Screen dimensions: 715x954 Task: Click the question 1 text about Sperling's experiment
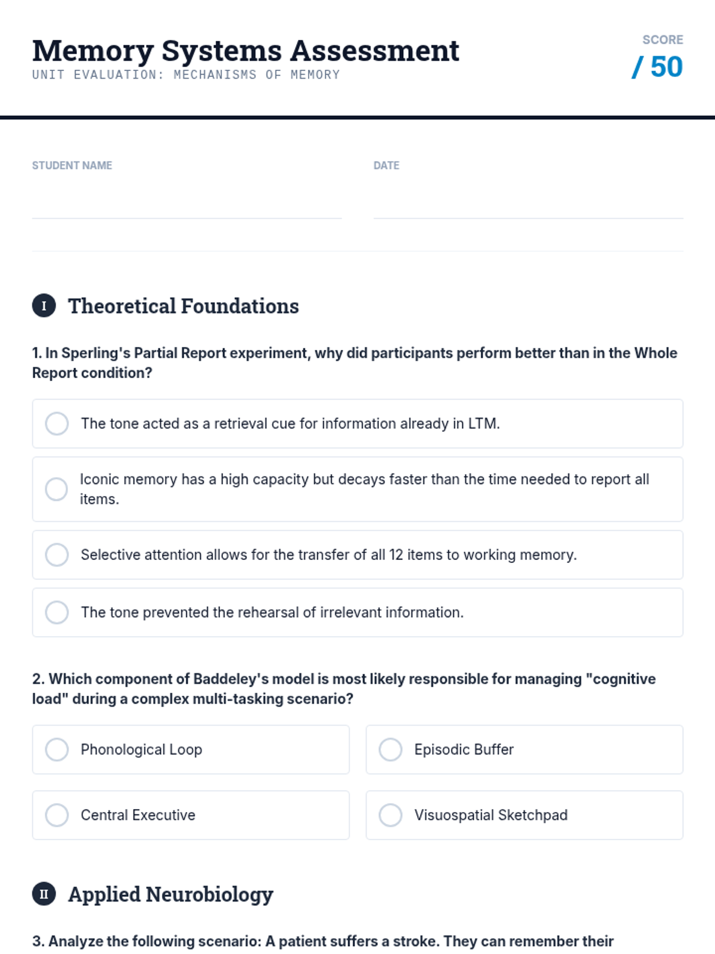coord(355,363)
